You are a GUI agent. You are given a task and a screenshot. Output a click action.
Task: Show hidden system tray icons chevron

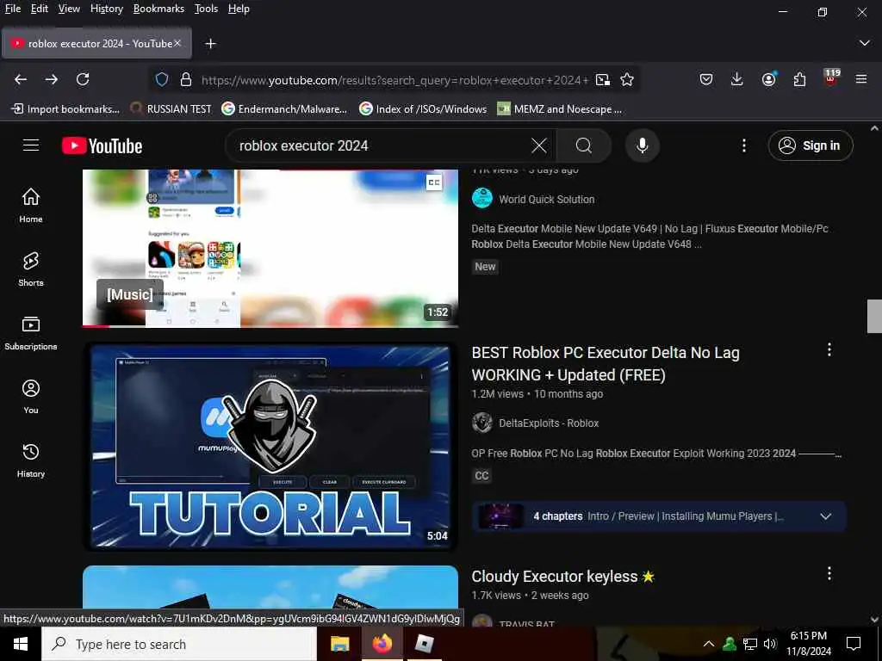(709, 644)
